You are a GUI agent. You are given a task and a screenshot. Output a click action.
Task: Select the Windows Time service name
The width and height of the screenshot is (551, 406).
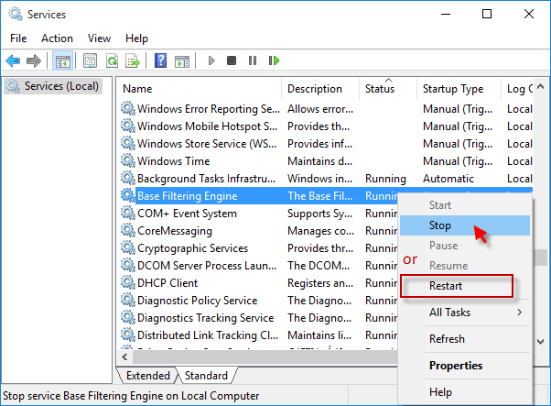point(174,160)
